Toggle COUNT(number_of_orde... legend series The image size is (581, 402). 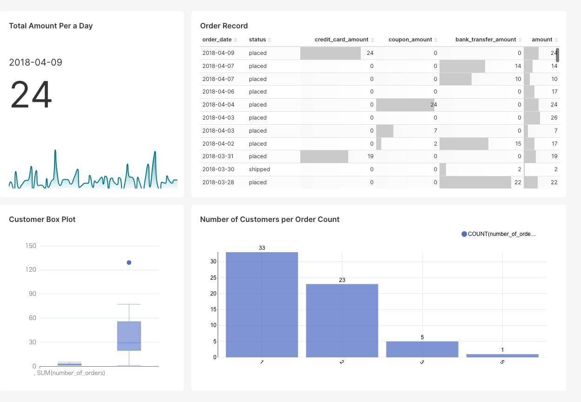point(499,234)
